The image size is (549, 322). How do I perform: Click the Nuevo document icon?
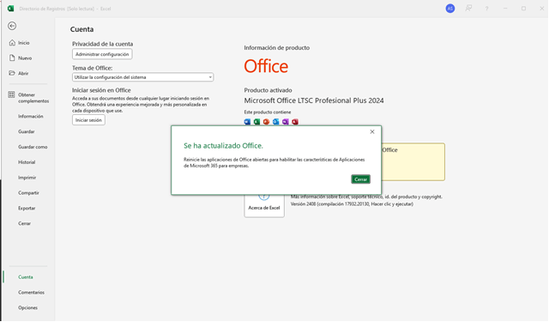tap(12, 58)
